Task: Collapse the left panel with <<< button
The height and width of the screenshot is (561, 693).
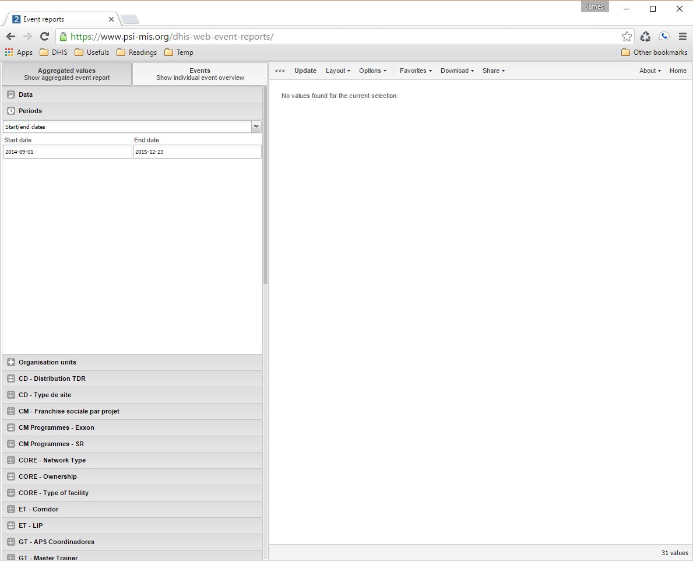Action: tap(280, 71)
